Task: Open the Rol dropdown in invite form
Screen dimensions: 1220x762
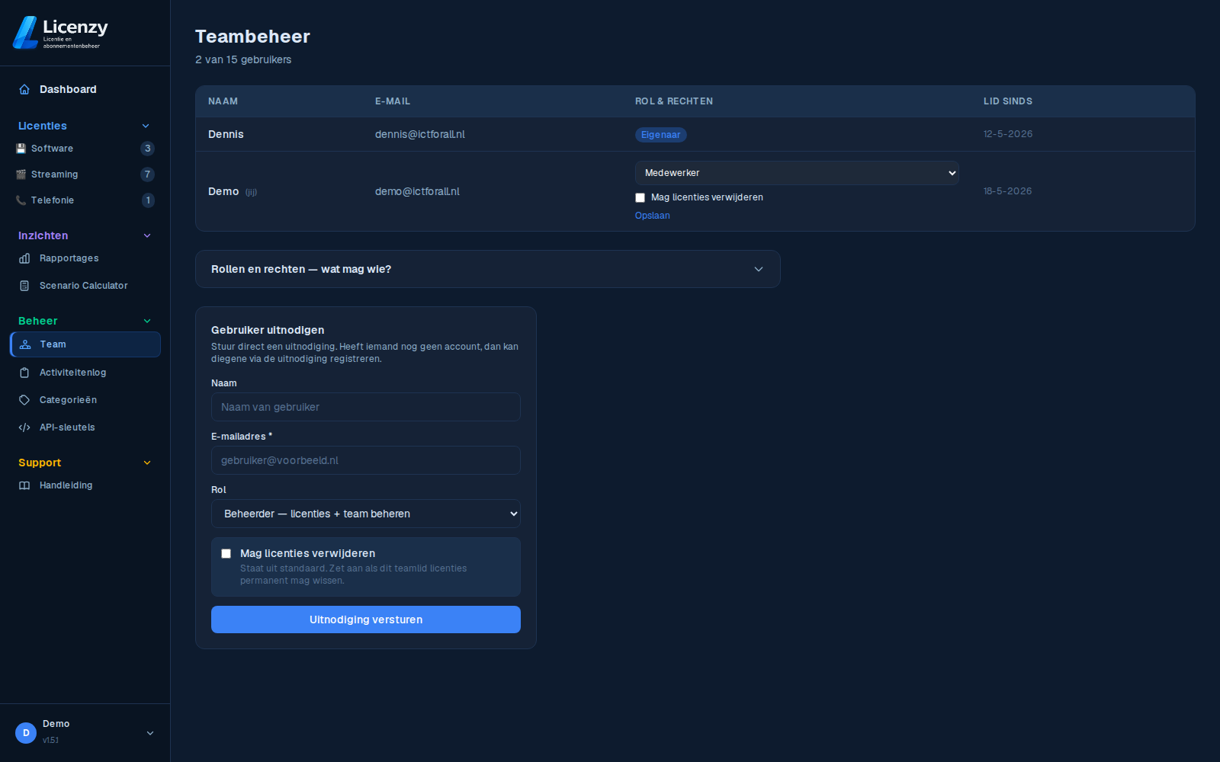Action: click(366, 514)
